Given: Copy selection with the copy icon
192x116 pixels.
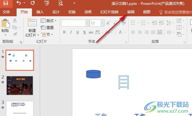Looking at the screenshot, I should pyautogui.click(x=14, y=27).
